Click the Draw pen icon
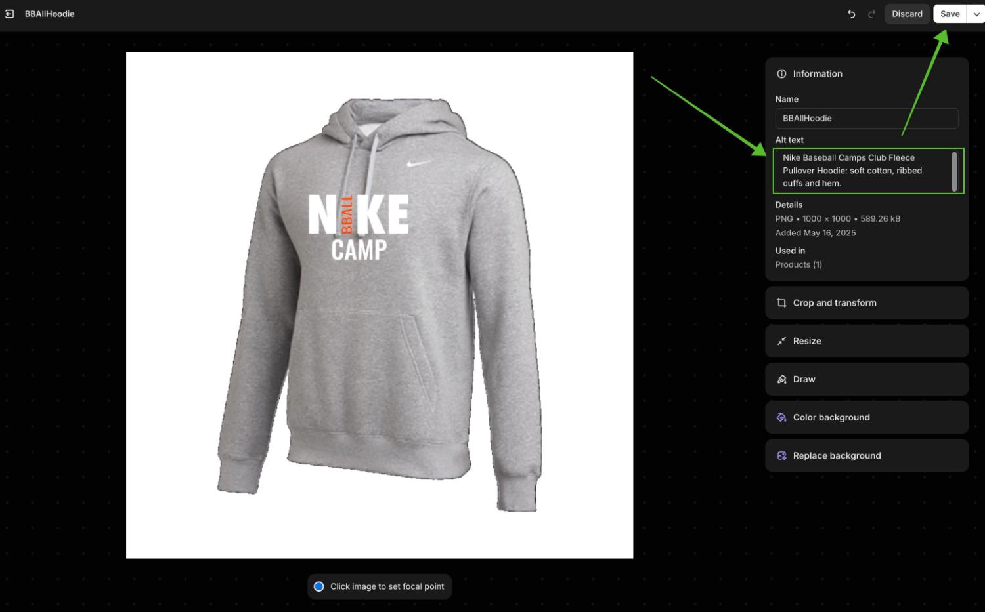The height and width of the screenshot is (612, 985). point(781,379)
